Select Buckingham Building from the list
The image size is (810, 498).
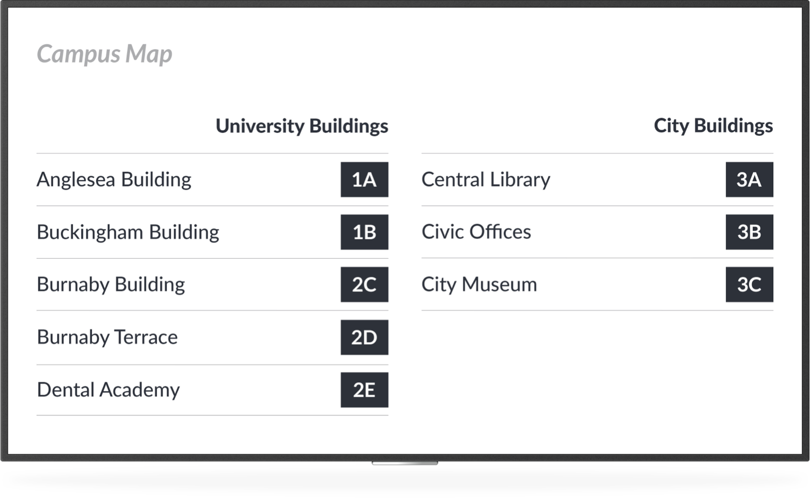(128, 232)
